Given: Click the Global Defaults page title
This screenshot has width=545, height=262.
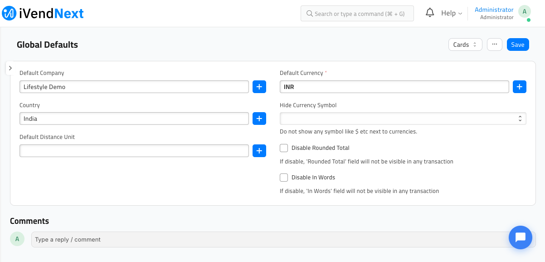Looking at the screenshot, I should (x=47, y=44).
